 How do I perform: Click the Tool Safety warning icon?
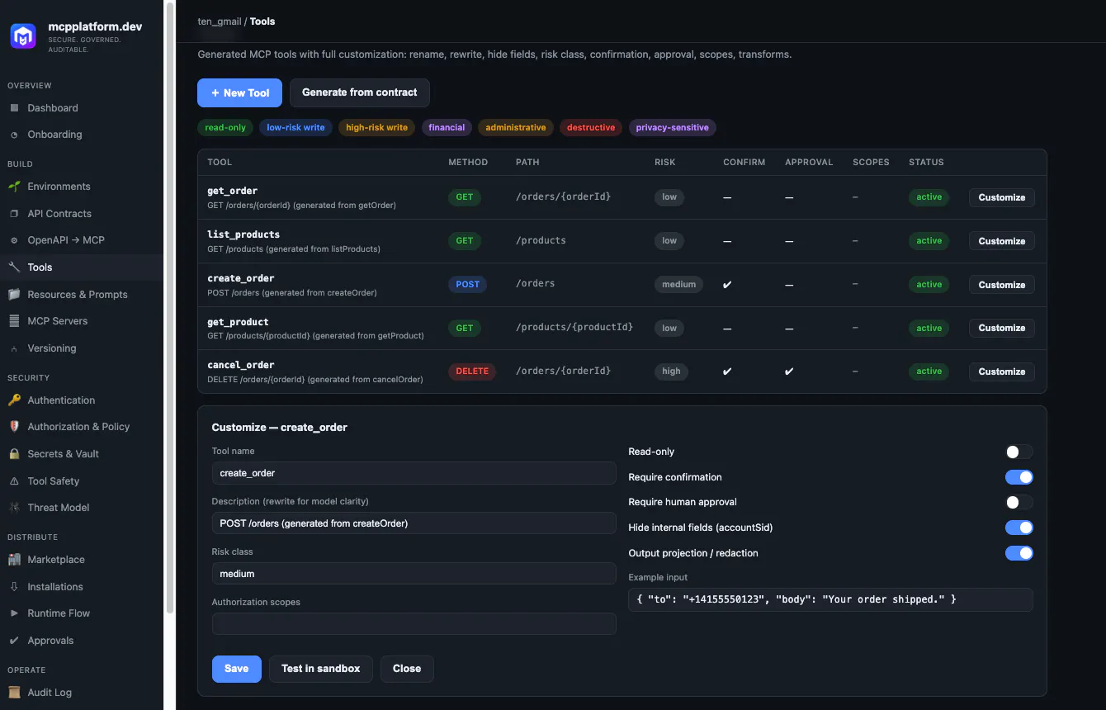click(x=14, y=481)
